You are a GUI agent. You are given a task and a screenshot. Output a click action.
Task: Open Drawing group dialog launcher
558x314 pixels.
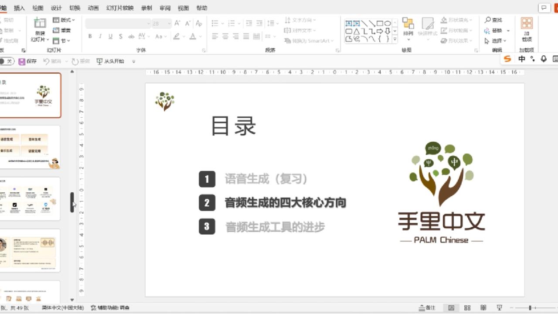click(476, 51)
